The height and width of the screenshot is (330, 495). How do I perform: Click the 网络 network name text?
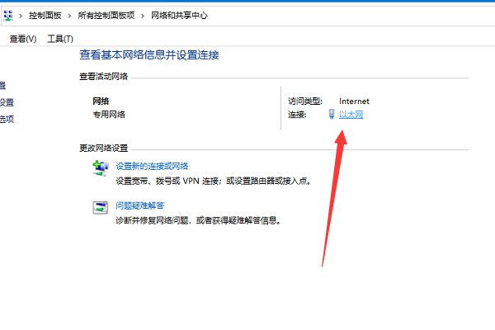coord(101,101)
